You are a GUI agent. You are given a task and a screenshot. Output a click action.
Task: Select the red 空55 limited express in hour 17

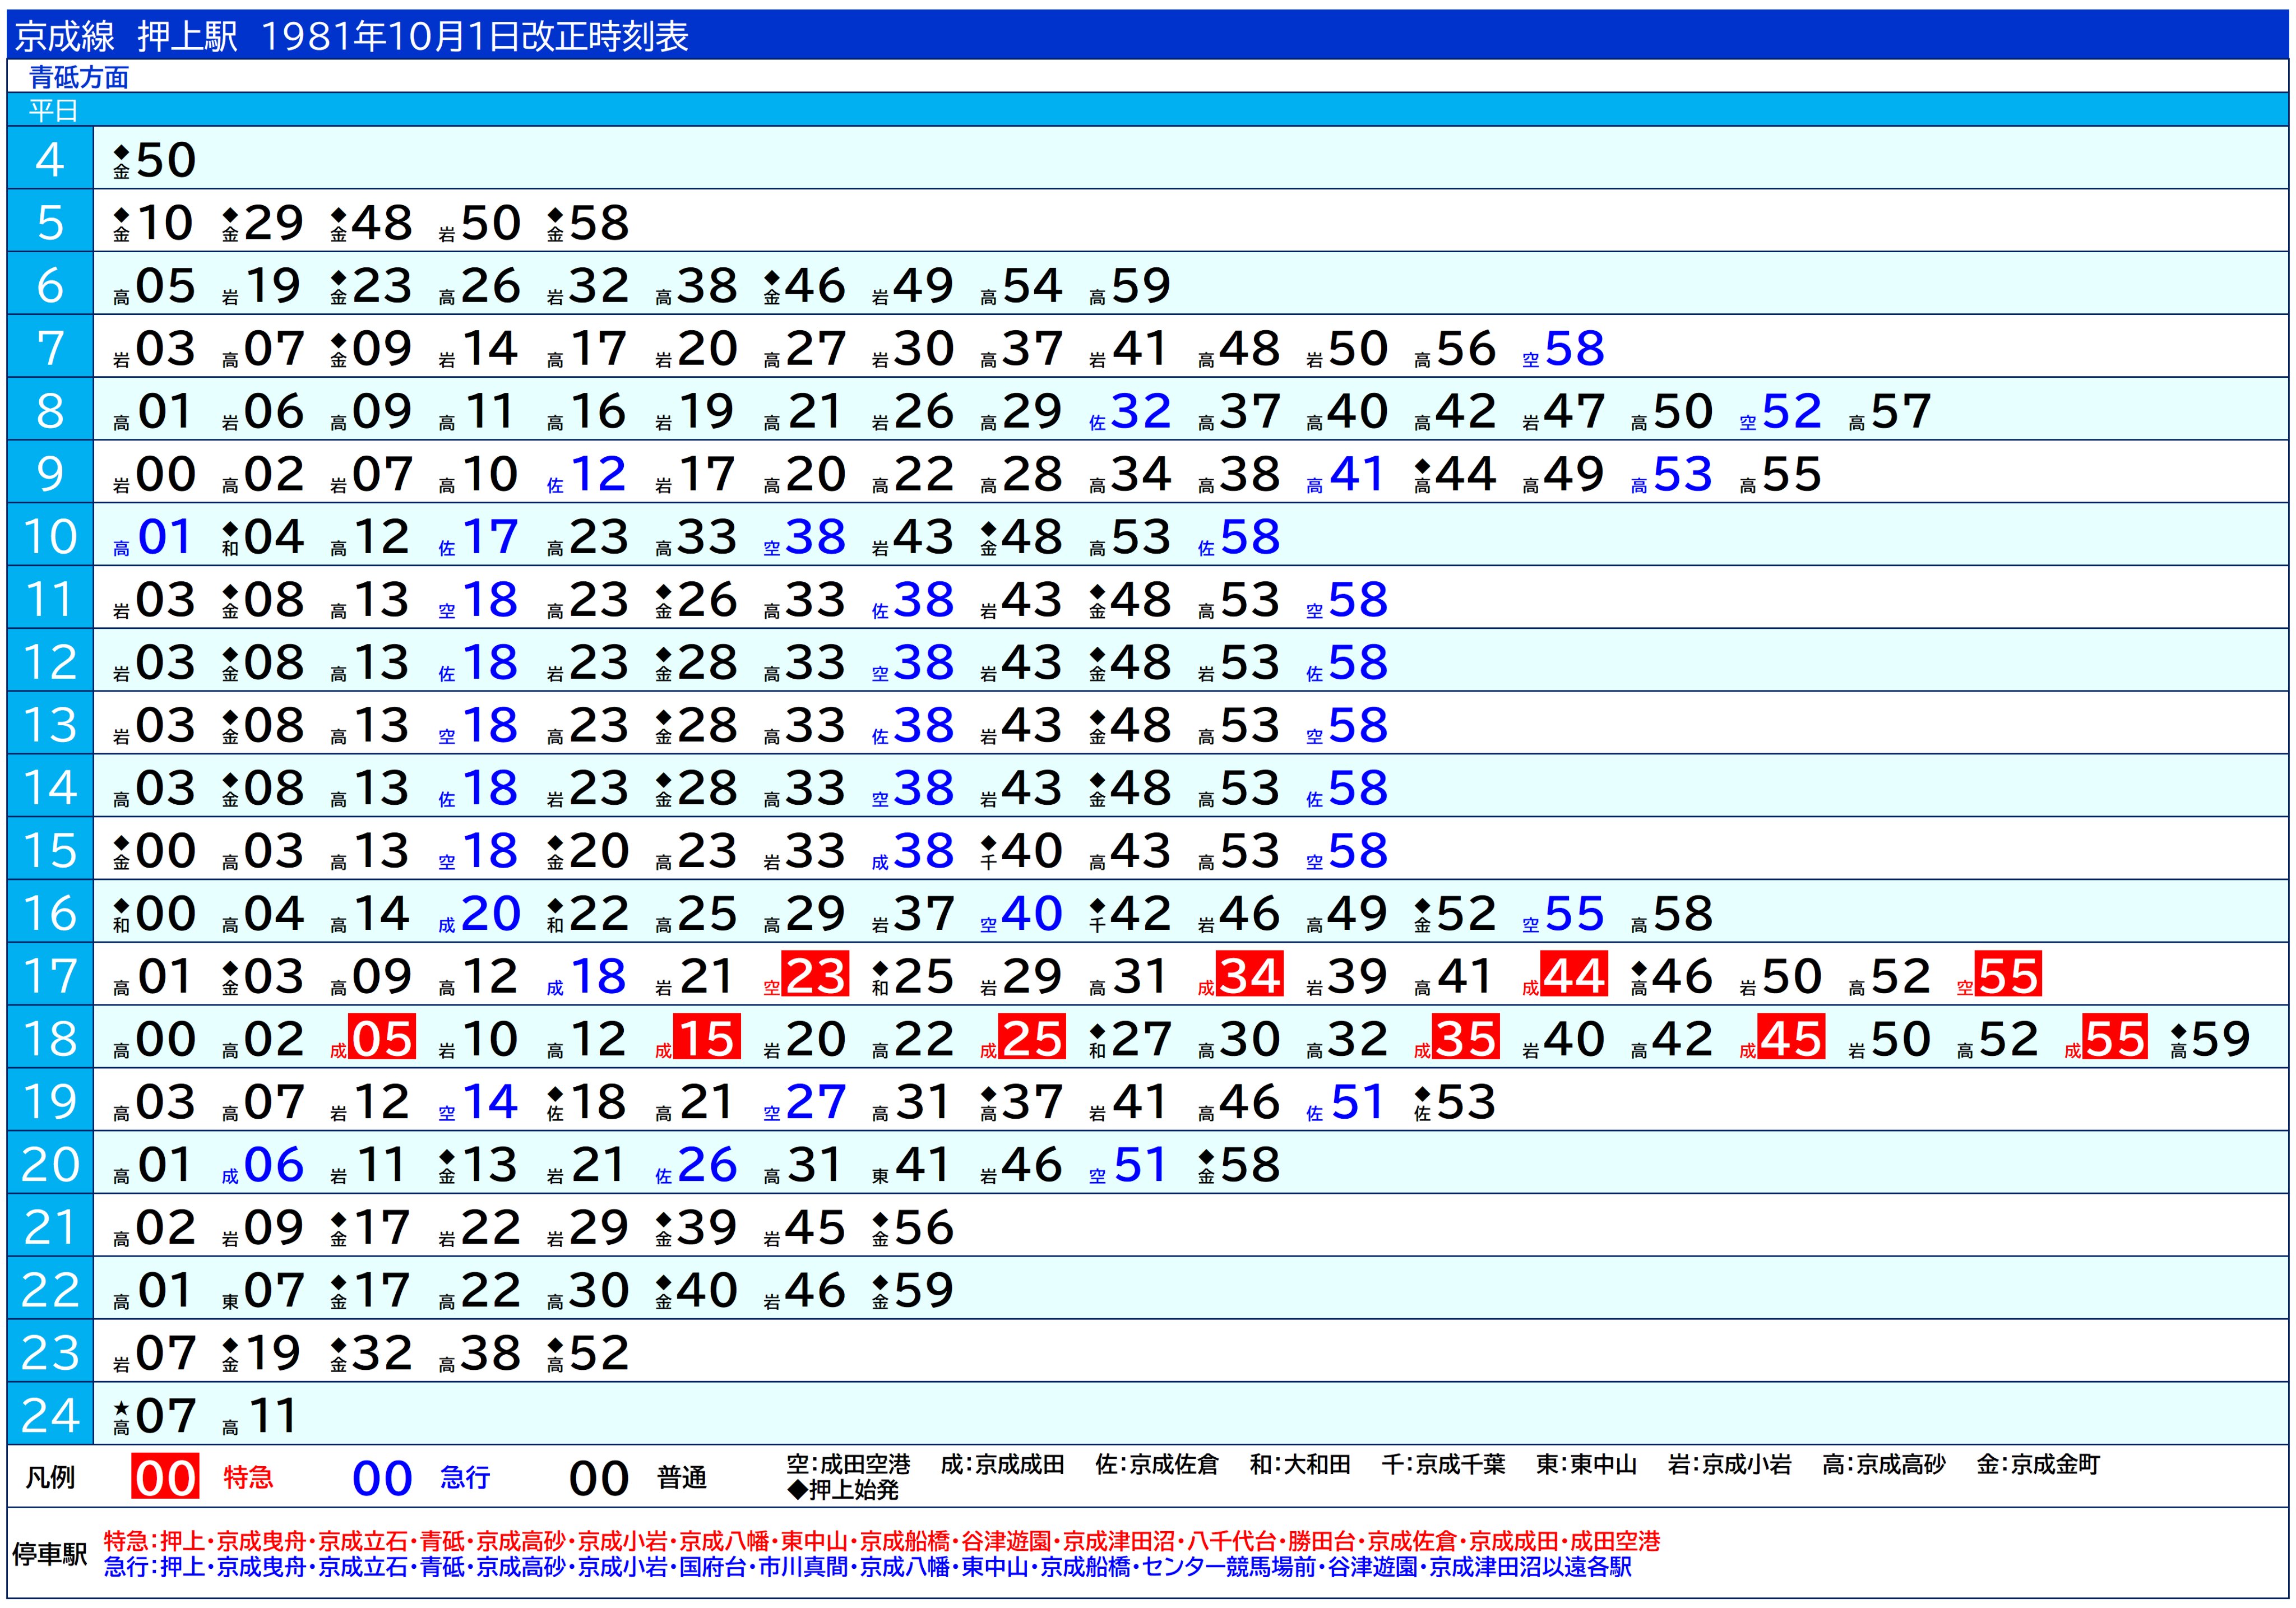[1999, 975]
